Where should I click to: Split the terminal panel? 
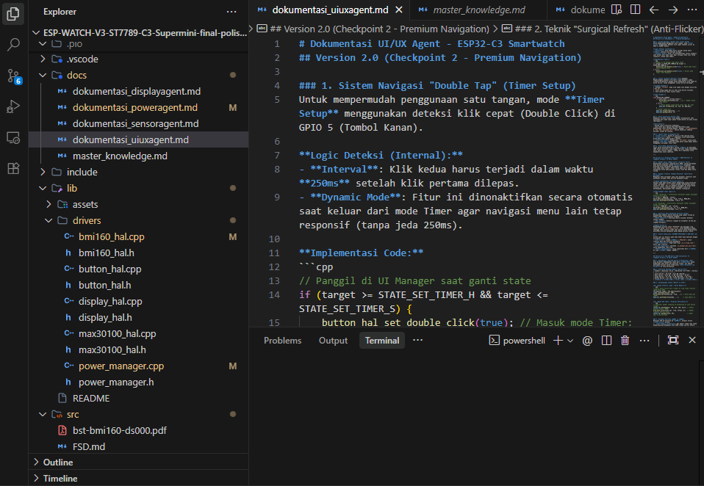click(x=606, y=341)
